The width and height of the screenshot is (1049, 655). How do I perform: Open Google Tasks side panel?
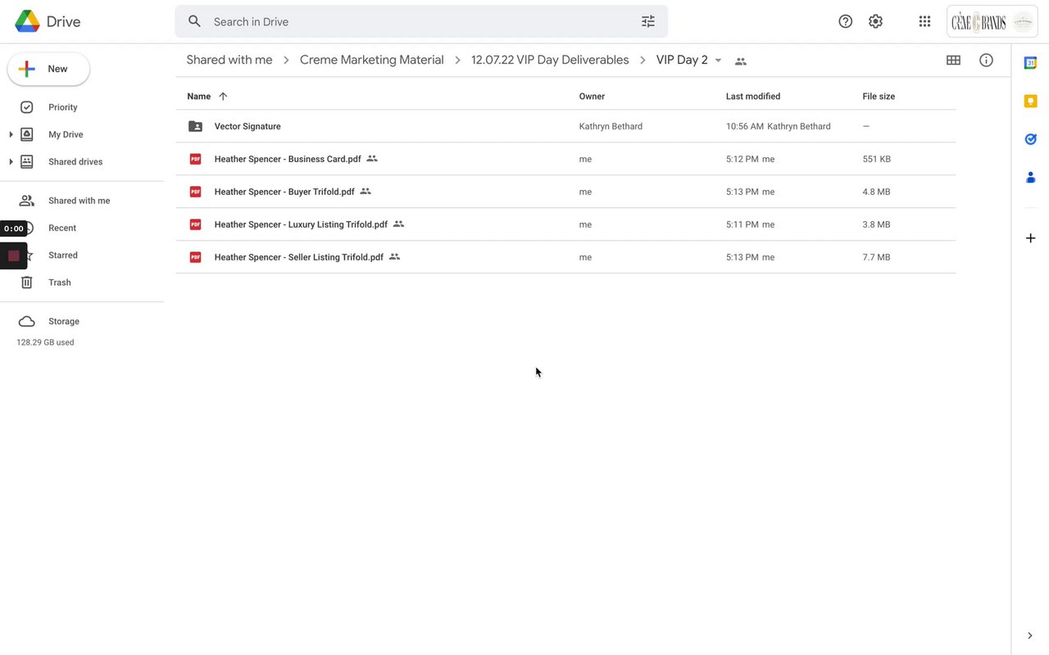1030,139
